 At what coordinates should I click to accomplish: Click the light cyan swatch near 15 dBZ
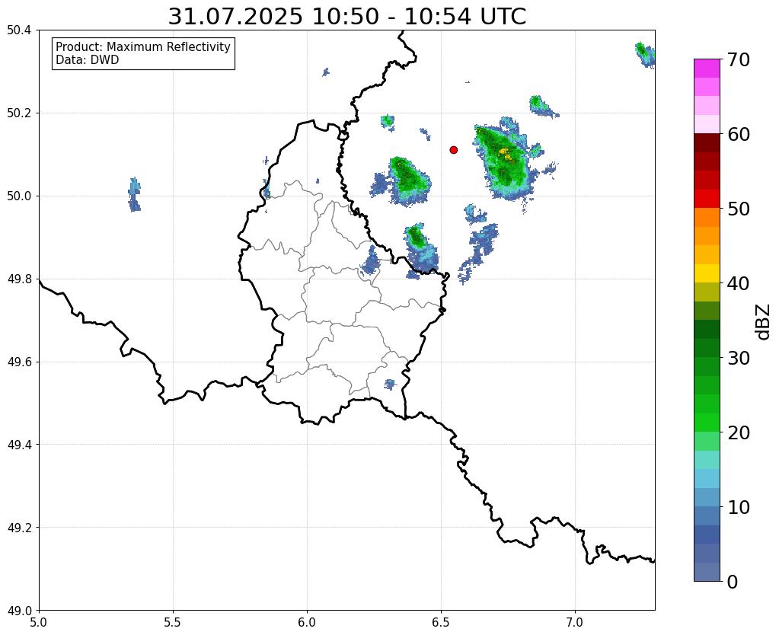707,460
